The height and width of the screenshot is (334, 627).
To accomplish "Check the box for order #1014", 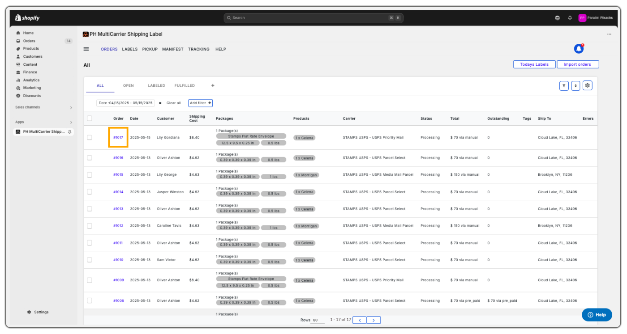I will [90, 192].
